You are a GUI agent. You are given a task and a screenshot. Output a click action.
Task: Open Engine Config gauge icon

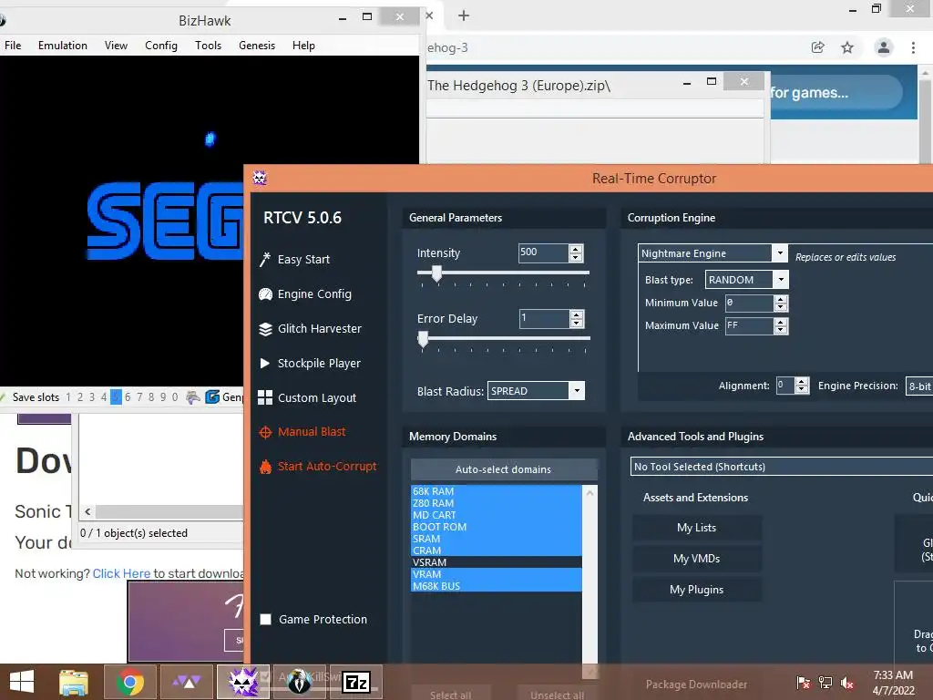265,294
